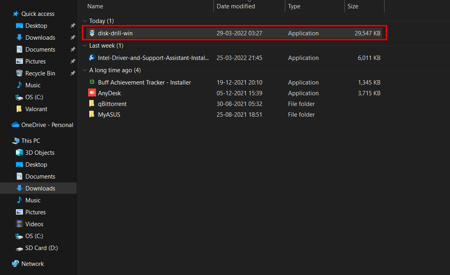Select Buff Achievement Tracker - Installer name
This screenshot has height=275, width=450.
(x=144, y=83)
